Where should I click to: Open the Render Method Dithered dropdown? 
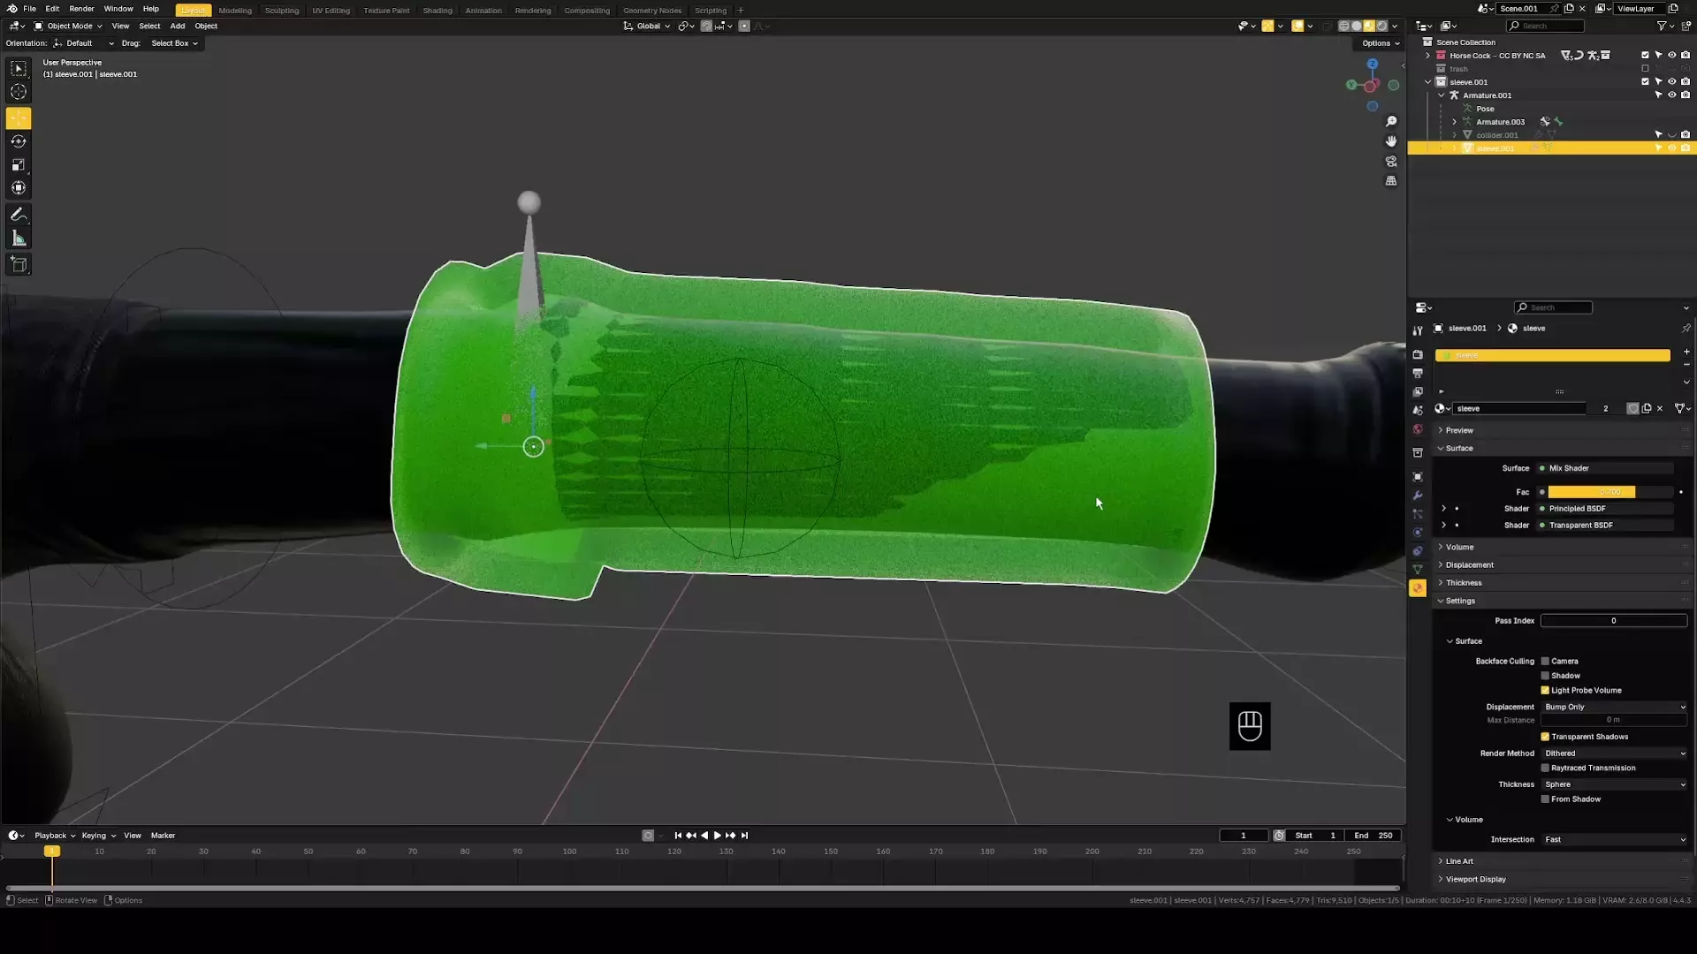(1614, 753)
